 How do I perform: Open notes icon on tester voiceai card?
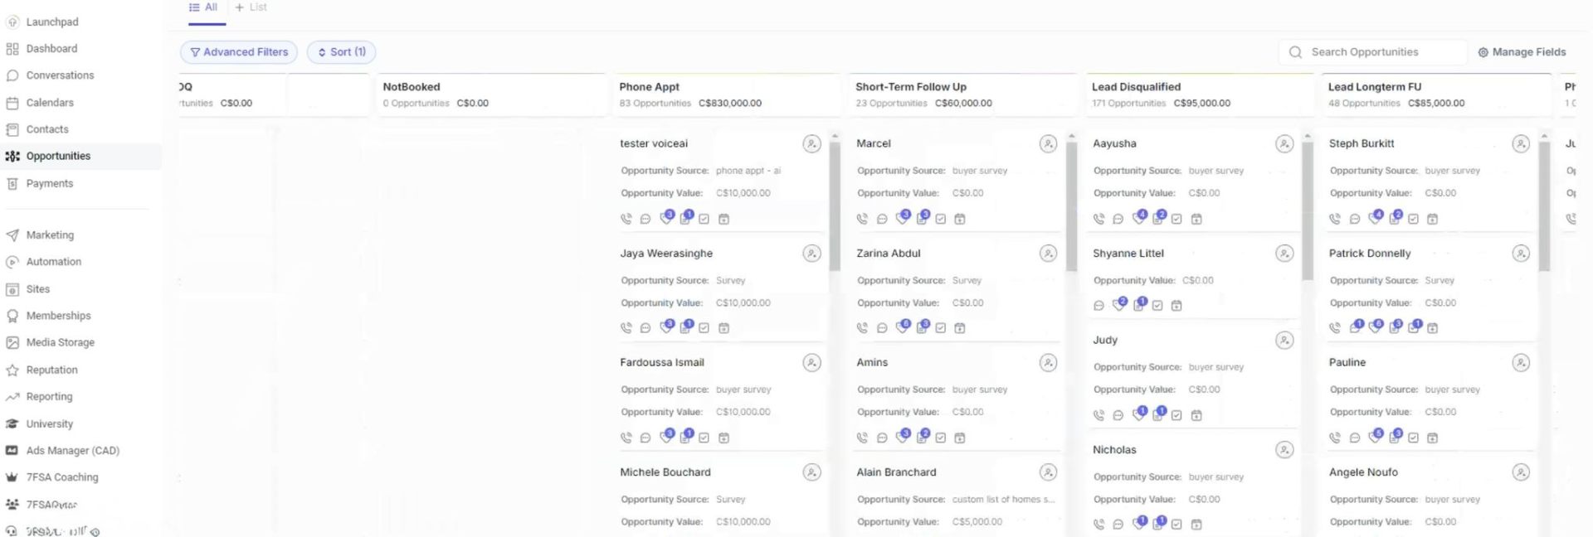pyautogui.click(x=684, y=218)
